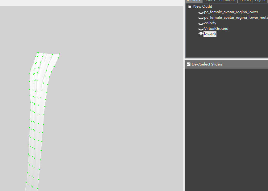Select the colbdy mesh name

[210, 23]
